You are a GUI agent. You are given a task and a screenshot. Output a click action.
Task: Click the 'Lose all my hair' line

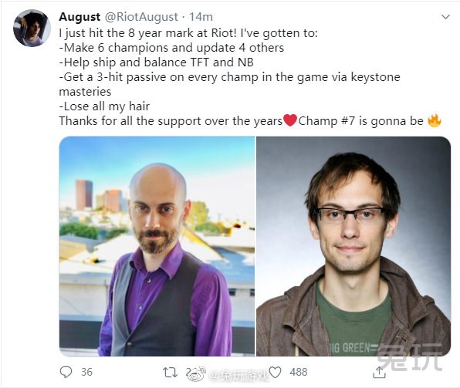click(x=104, y=106)
